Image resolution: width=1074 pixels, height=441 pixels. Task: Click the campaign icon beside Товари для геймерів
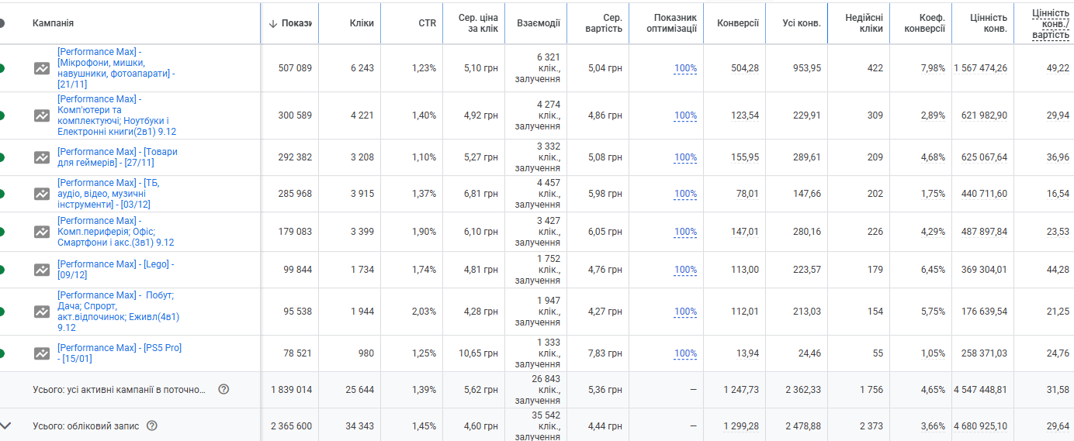(42, 157)
